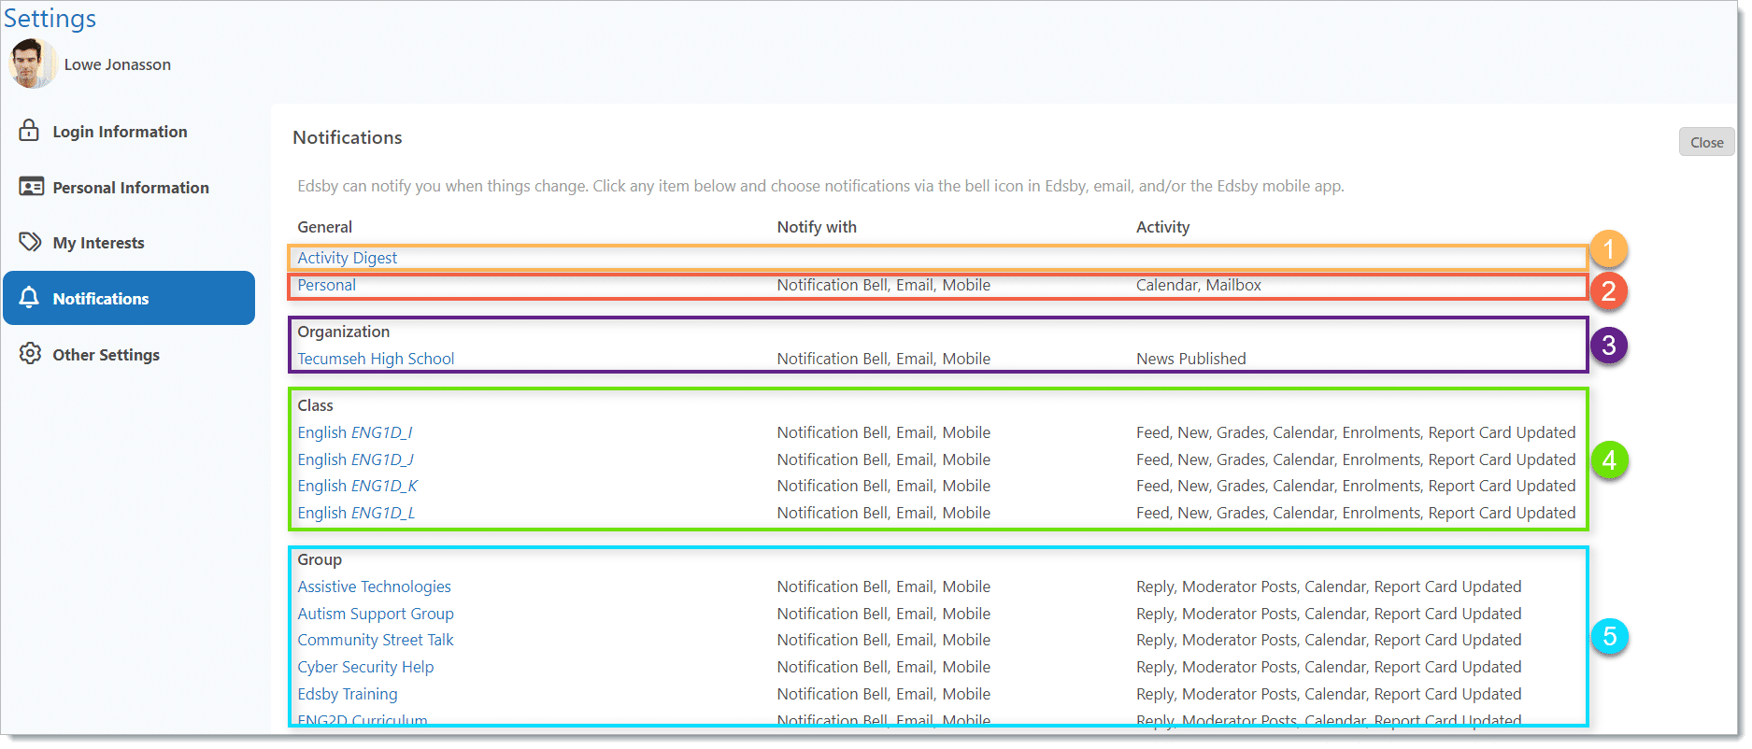Open the Edsby Training group link
This screenshot has height=749, width=1752.
(x=347, y=694)
